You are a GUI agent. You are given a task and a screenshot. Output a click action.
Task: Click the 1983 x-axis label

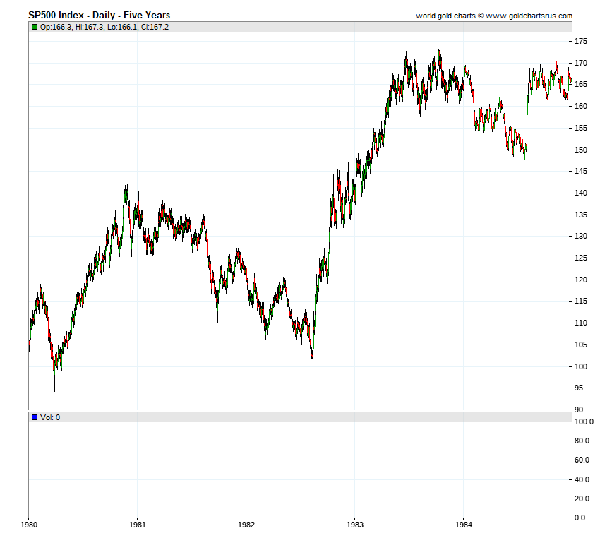coord(355,525)
